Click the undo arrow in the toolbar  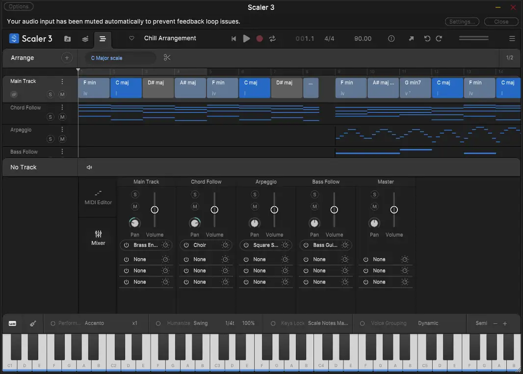pos(426,38)
